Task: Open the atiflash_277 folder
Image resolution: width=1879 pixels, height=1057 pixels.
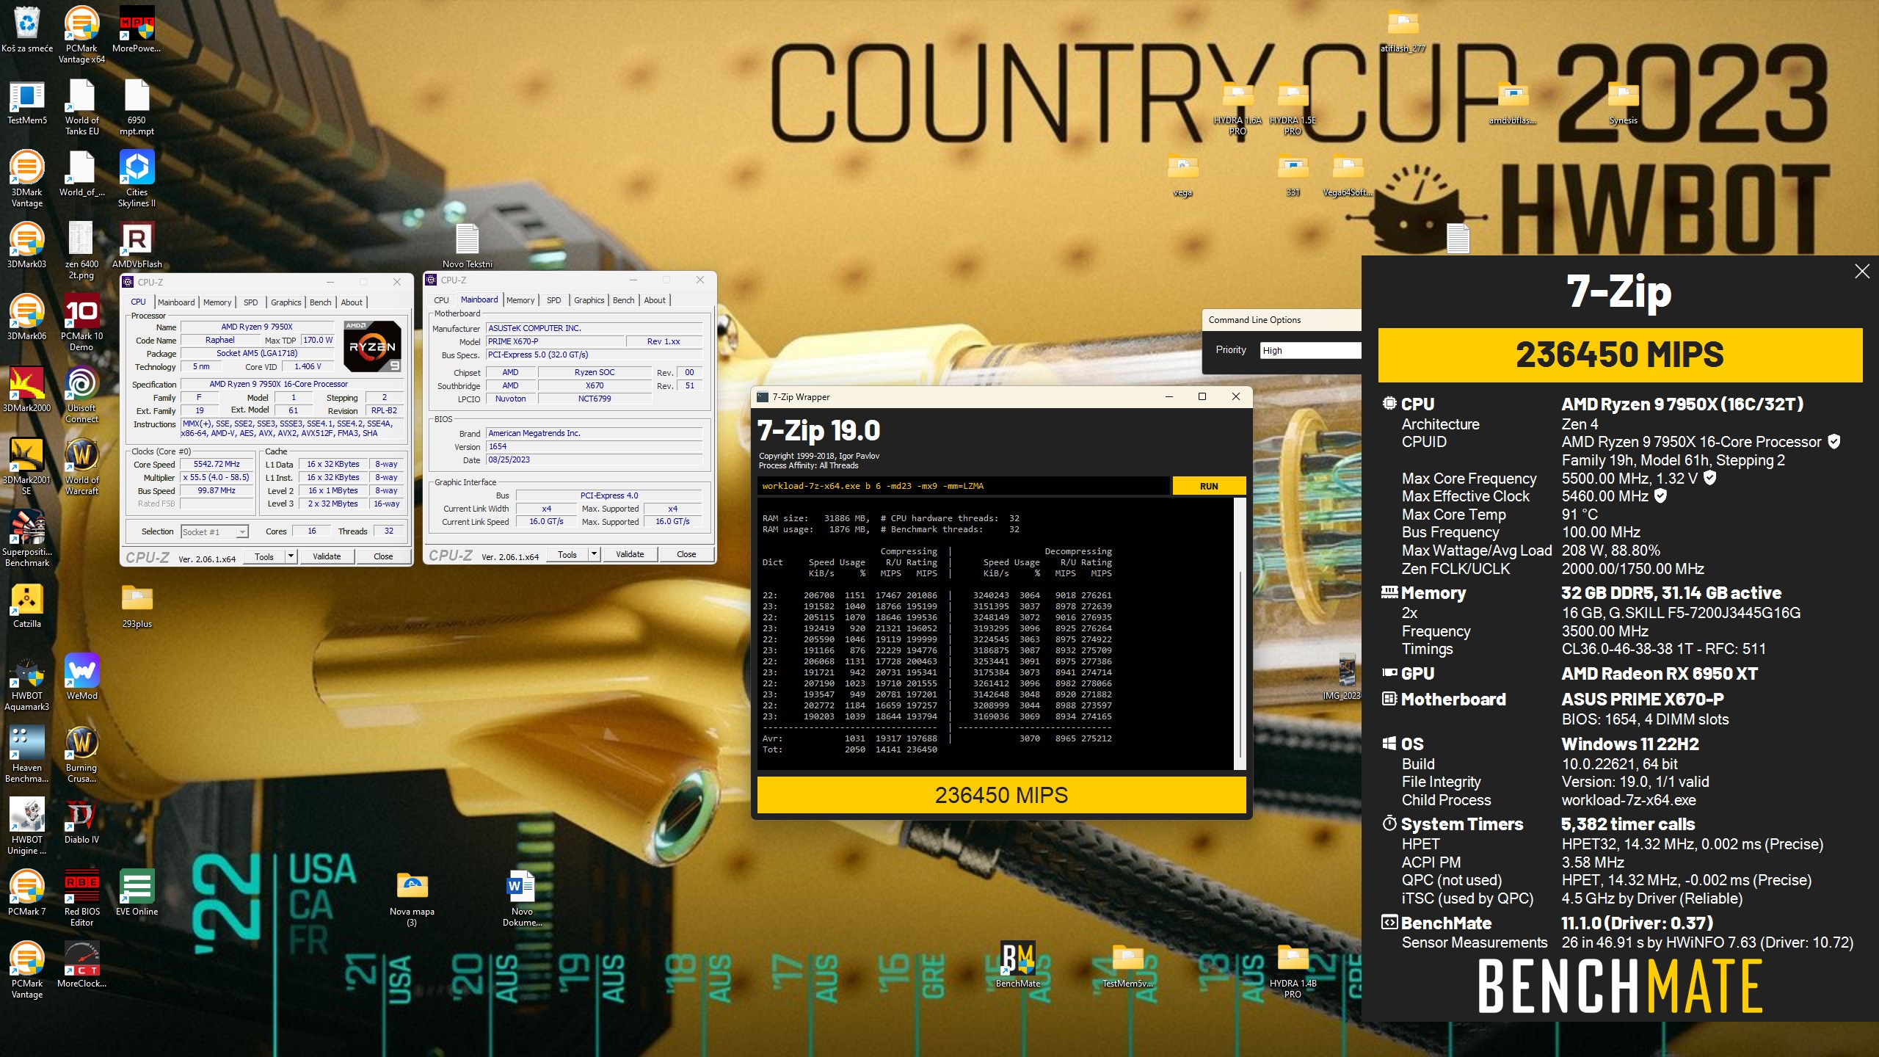Action: [1403, 29]
